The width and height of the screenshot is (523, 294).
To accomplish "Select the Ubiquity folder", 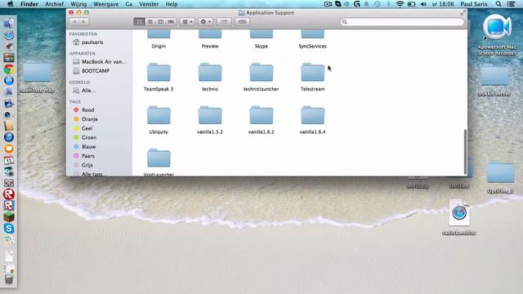I will [x=159, y=120].
